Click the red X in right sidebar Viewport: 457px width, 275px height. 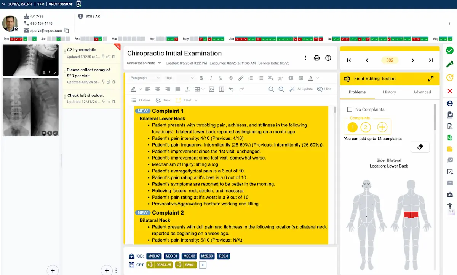point(450,91)
